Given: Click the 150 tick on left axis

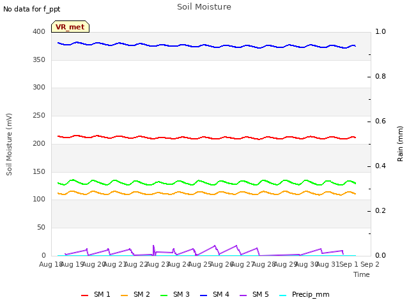Looking at the screenshot, I should 39,172.
